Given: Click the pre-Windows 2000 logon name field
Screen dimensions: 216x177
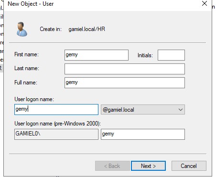Looking at the screenshot, I should (x=143, y=134).
